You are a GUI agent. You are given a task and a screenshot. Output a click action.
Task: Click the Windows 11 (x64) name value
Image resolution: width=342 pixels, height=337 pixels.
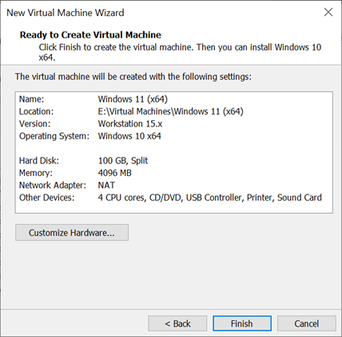133,99
